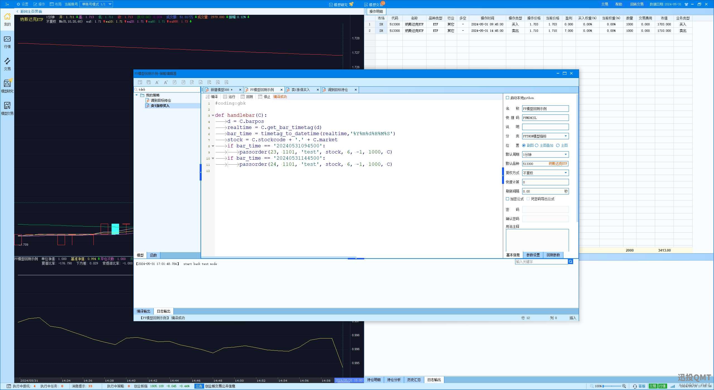This screenshot has height=390, width=714.
Task: Open 客服 customer service headset icon
Action: click(x=635, y=386)
